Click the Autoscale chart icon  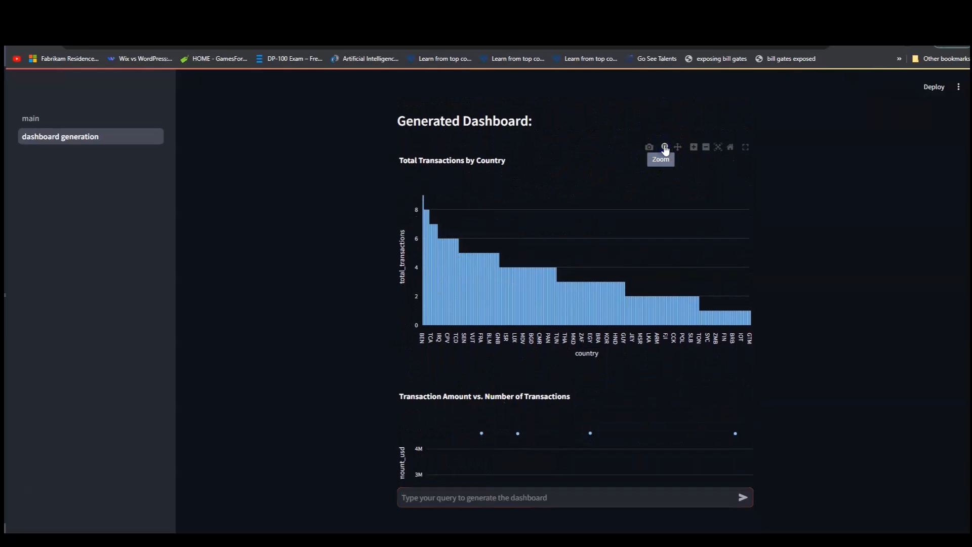[718, 147]
